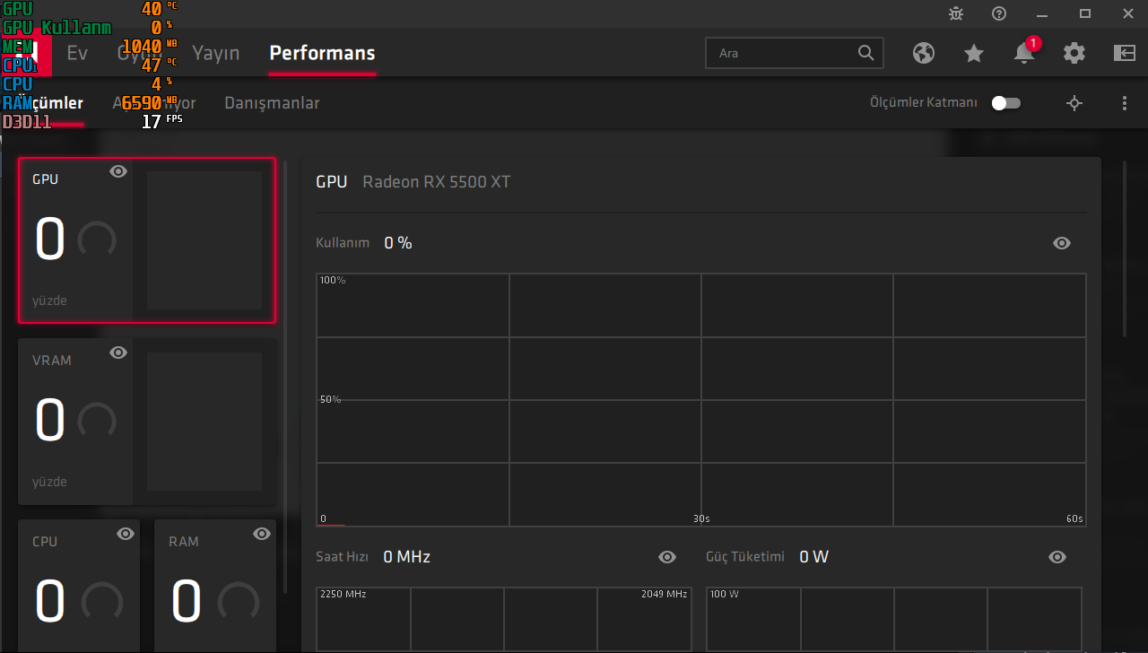Toggle visibility eye on RAM card
Viewport: 1148px width, 653px height.
(262, 534)
